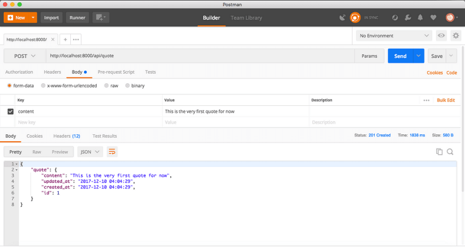
Task: Switch response view to Preview
Action: tap(60, 152)
